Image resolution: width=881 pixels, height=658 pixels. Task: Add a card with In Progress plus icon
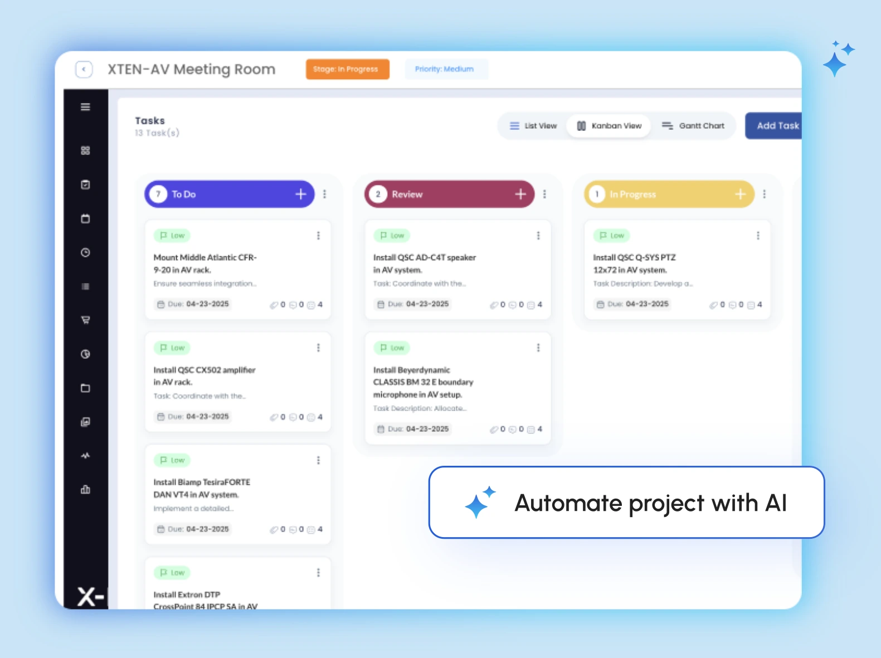741,194
